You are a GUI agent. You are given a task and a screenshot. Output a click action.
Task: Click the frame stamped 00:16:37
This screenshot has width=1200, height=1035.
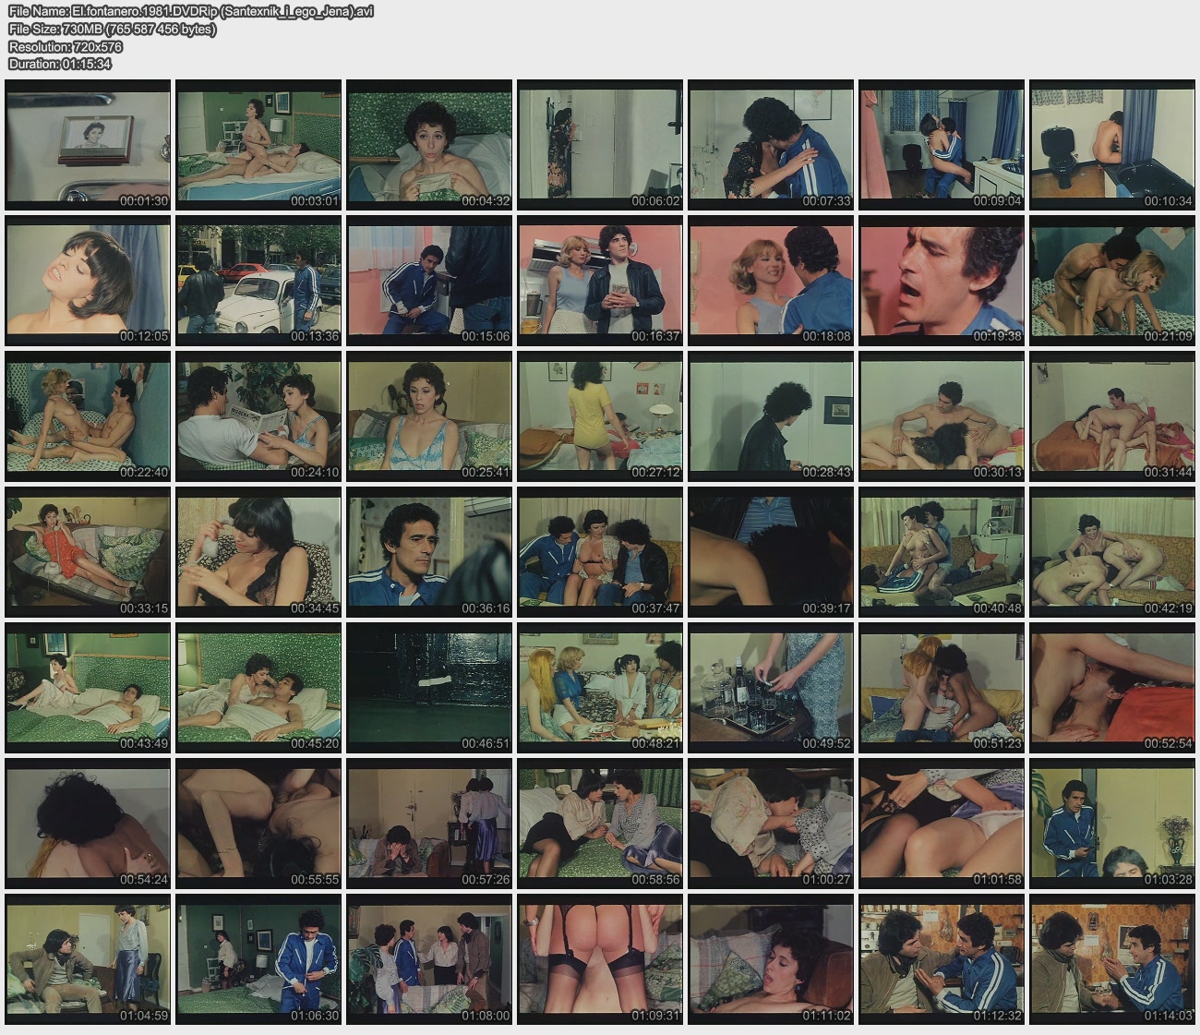(x=600, y=281)
